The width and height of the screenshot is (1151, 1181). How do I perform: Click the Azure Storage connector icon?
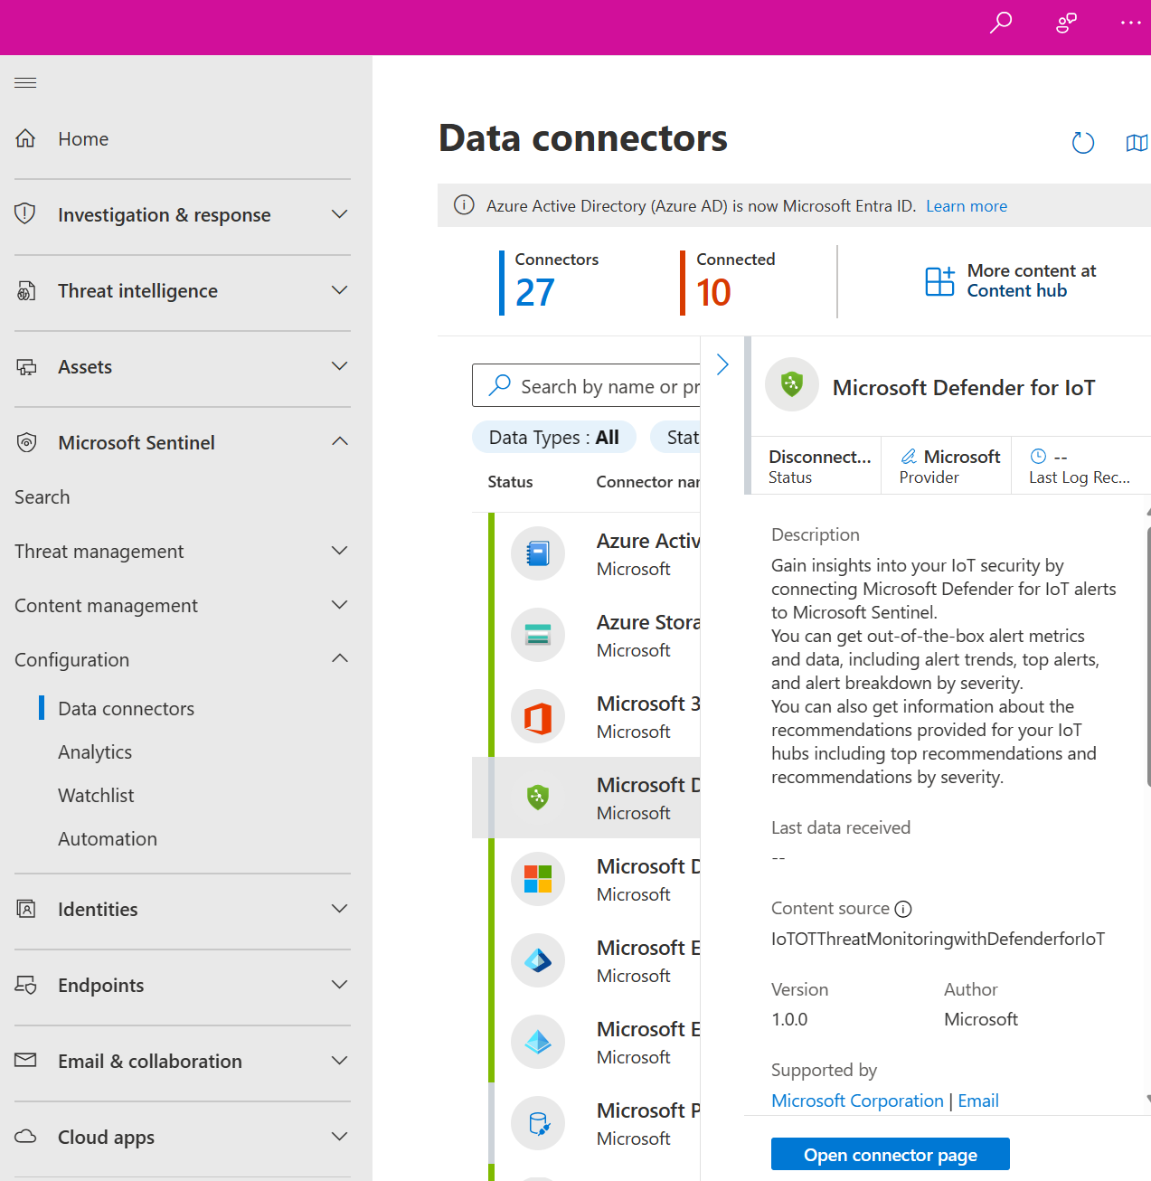[x=538, y=635]
